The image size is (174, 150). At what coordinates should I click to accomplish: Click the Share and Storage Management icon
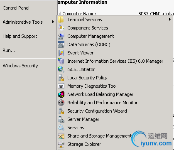point(61,136)
